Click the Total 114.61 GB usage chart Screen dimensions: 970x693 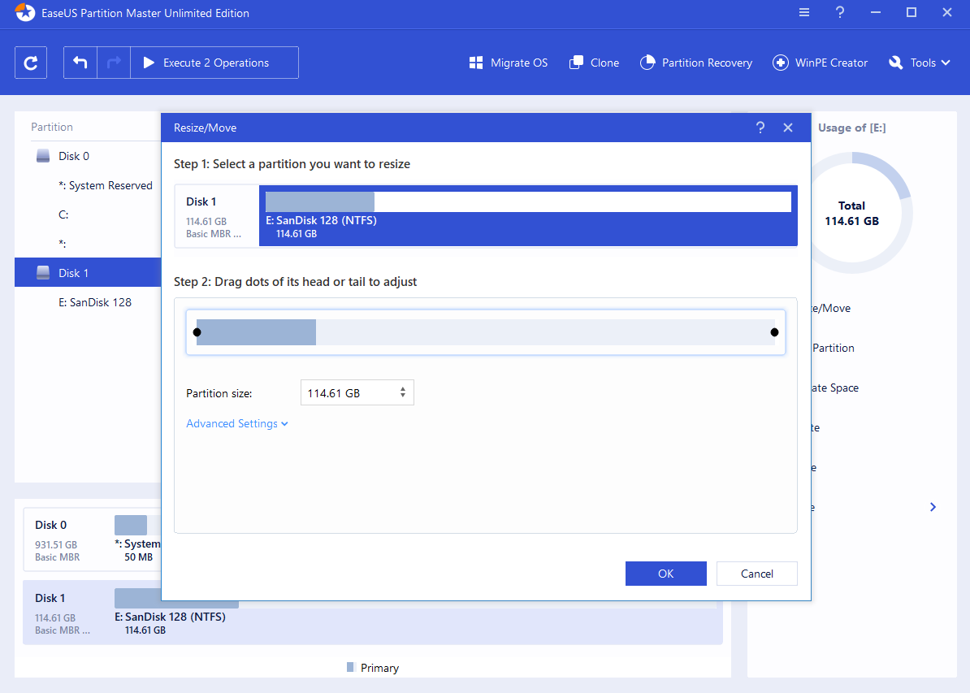coord(852,213)
